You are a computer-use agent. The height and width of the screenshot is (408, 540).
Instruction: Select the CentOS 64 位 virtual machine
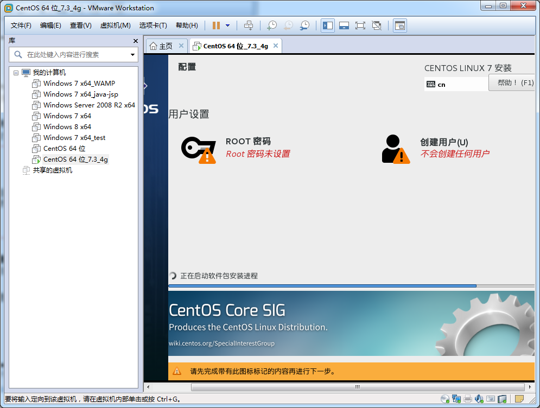[65, 149]
